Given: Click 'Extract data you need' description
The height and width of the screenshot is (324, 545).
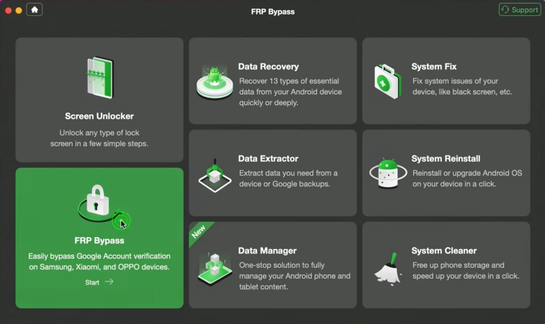Looking at the screenshot, I should point(288,179).
